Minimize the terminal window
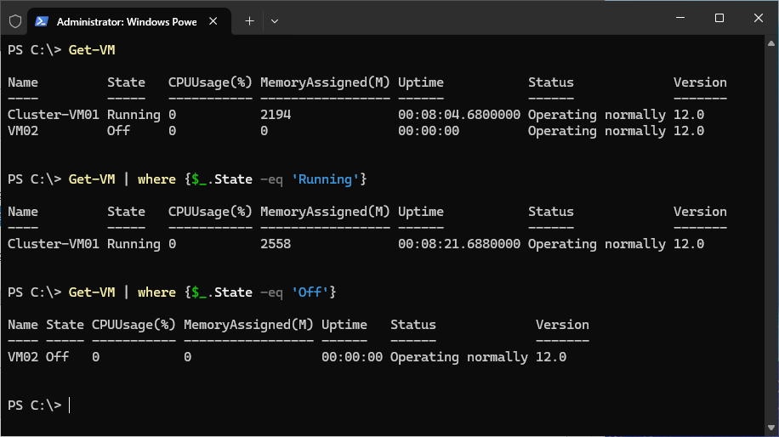The image size is (779, 437). coord(679,18)
